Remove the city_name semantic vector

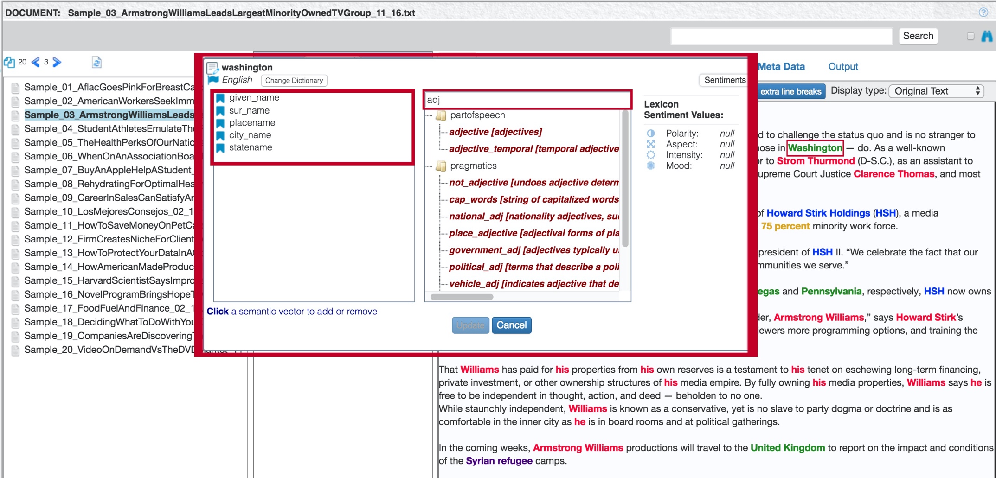point(250,135)
